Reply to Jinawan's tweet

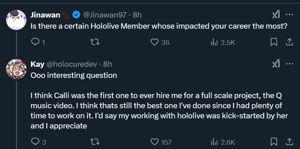pos(35,42)
